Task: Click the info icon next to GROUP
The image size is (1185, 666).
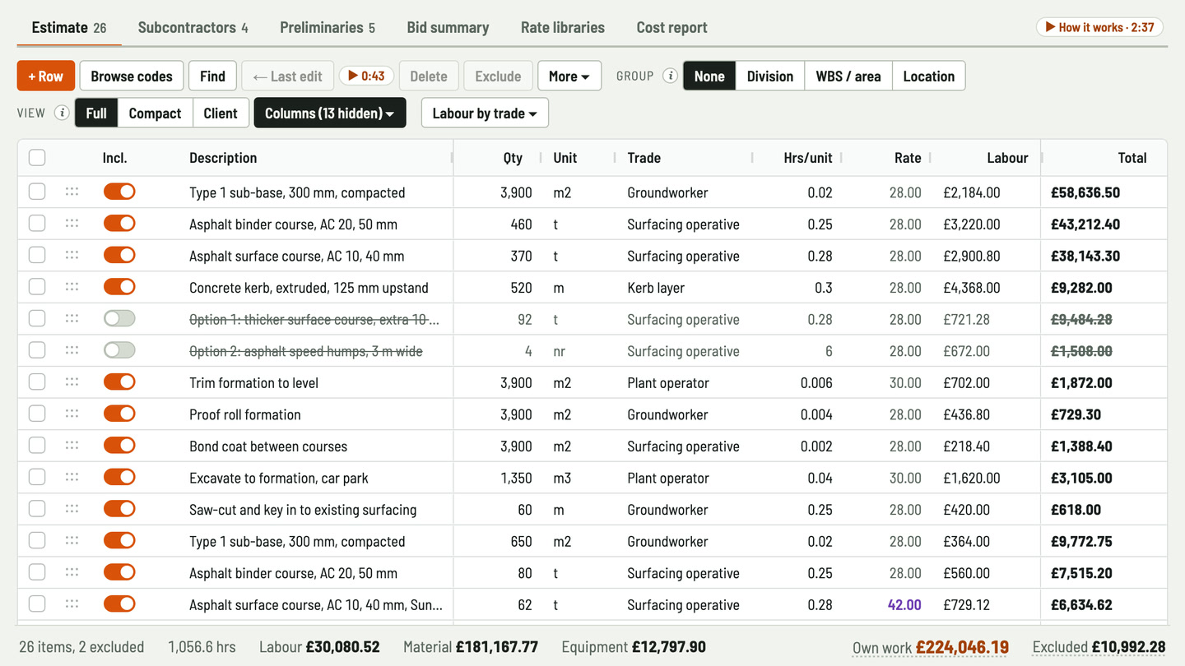Action: click(671, 76)
